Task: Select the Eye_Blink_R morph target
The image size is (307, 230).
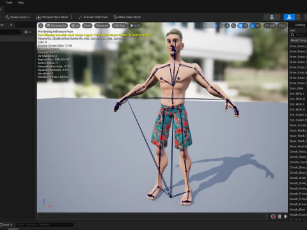Action: (298, 99)
